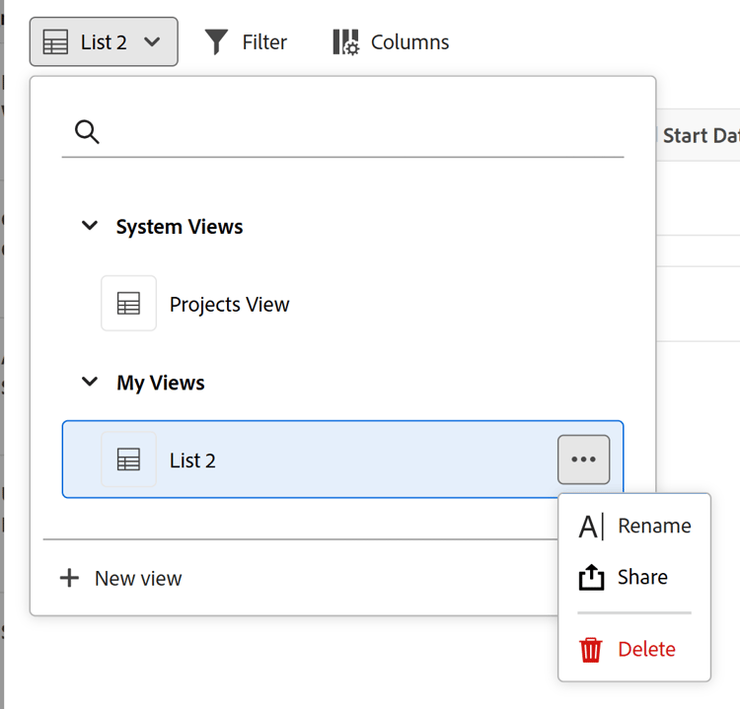Choose Share from the context menu
Screen dimensions: 740x709
[642, 577]
